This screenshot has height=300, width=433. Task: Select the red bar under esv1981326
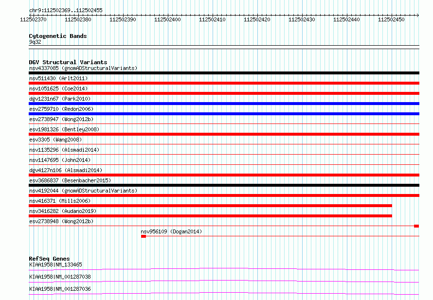(224, 134)
